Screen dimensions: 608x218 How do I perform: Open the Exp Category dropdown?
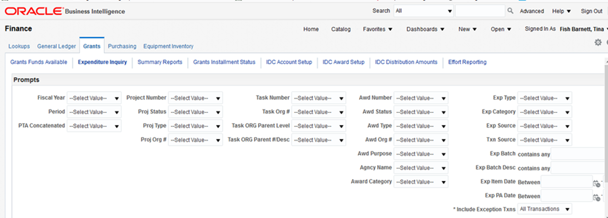[x=545, y=112]
